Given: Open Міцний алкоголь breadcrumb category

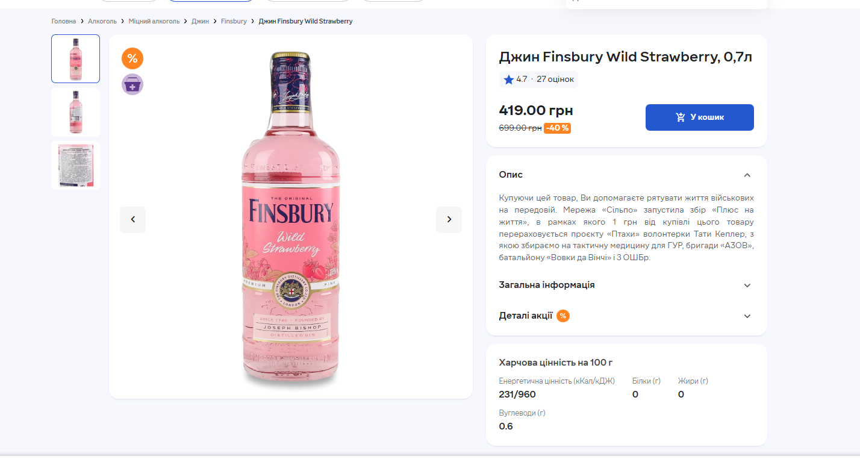Looking at the screenshot, I should pos(154,21).
